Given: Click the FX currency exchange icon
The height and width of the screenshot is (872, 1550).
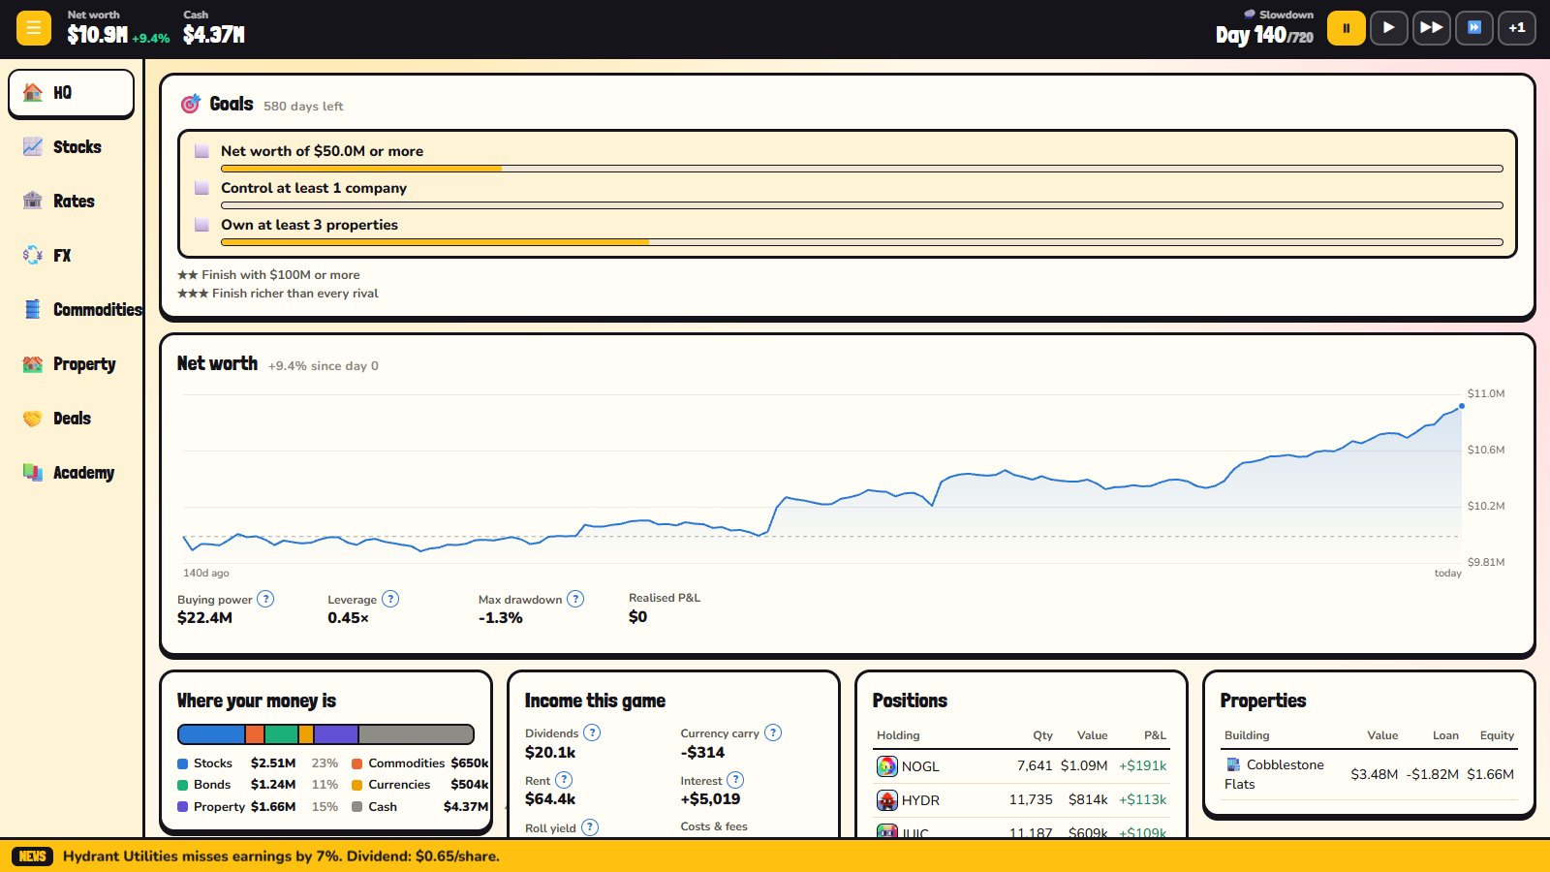Looking at the screenshot, I should pos(33,255).
